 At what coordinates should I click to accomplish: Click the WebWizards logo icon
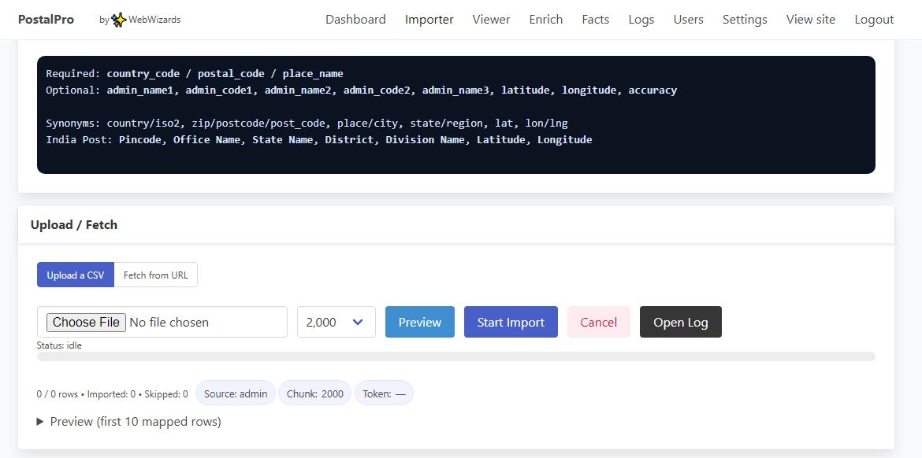coord(118,20)
